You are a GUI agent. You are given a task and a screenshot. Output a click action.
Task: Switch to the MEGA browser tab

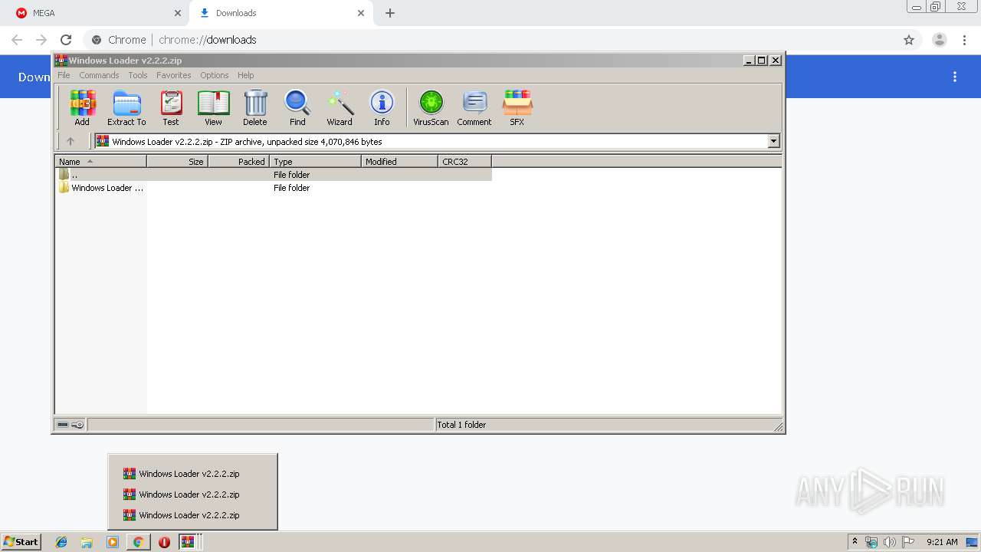point(96,13)
